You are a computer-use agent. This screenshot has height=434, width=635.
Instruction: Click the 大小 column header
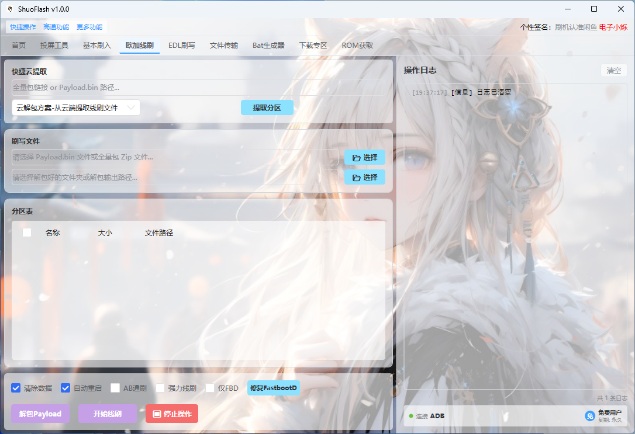click(105, 233)
